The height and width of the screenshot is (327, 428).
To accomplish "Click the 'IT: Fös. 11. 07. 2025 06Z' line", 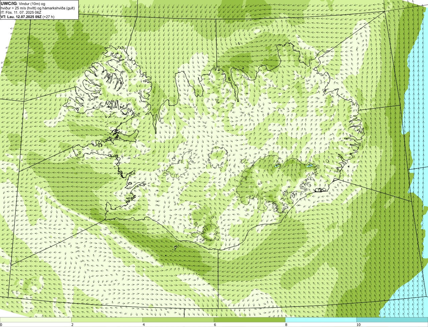I will click(x=21, y=12).
